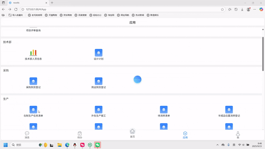The width and height of the screenshot is (265, 149).
Task: Open the 采购到货登记 app
Action: point(33,81)
